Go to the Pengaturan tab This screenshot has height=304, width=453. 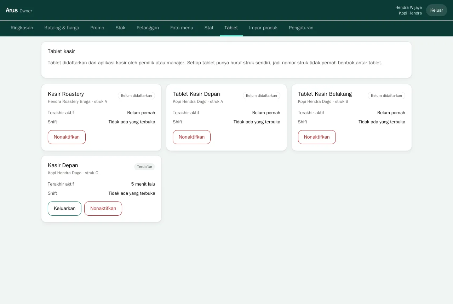tap(301, 28)
